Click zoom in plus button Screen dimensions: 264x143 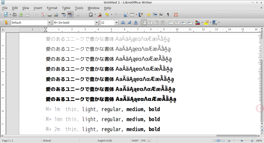(252, 141)
